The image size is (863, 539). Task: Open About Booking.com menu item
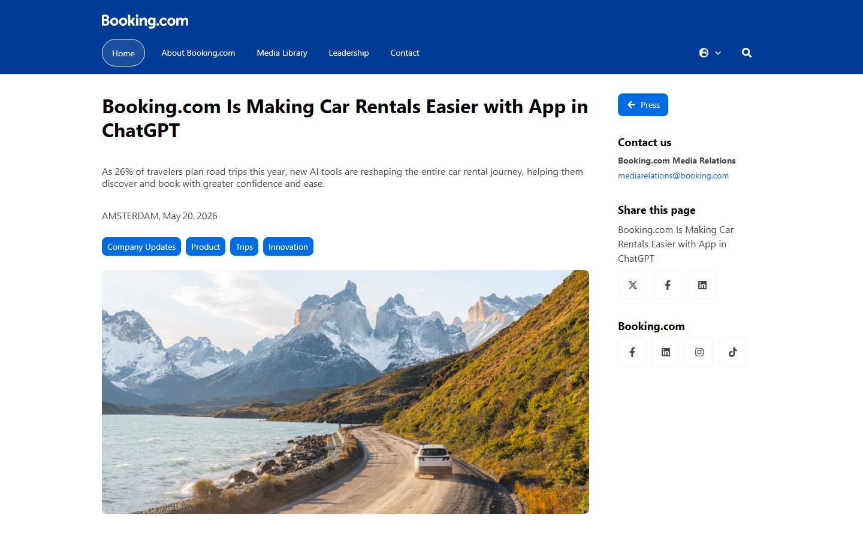point(198,53)
